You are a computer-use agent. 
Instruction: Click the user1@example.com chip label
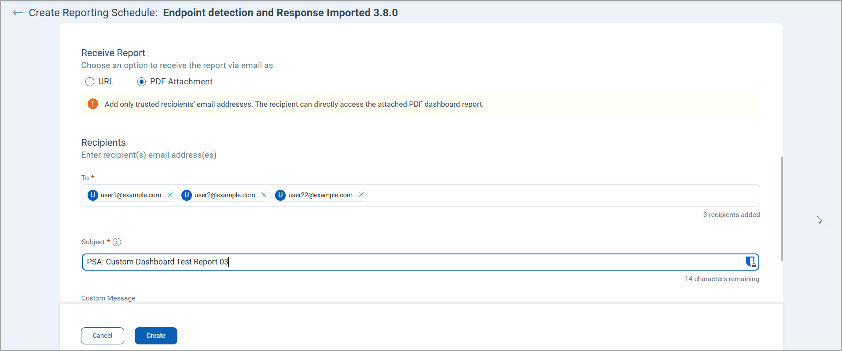point(131,195)
